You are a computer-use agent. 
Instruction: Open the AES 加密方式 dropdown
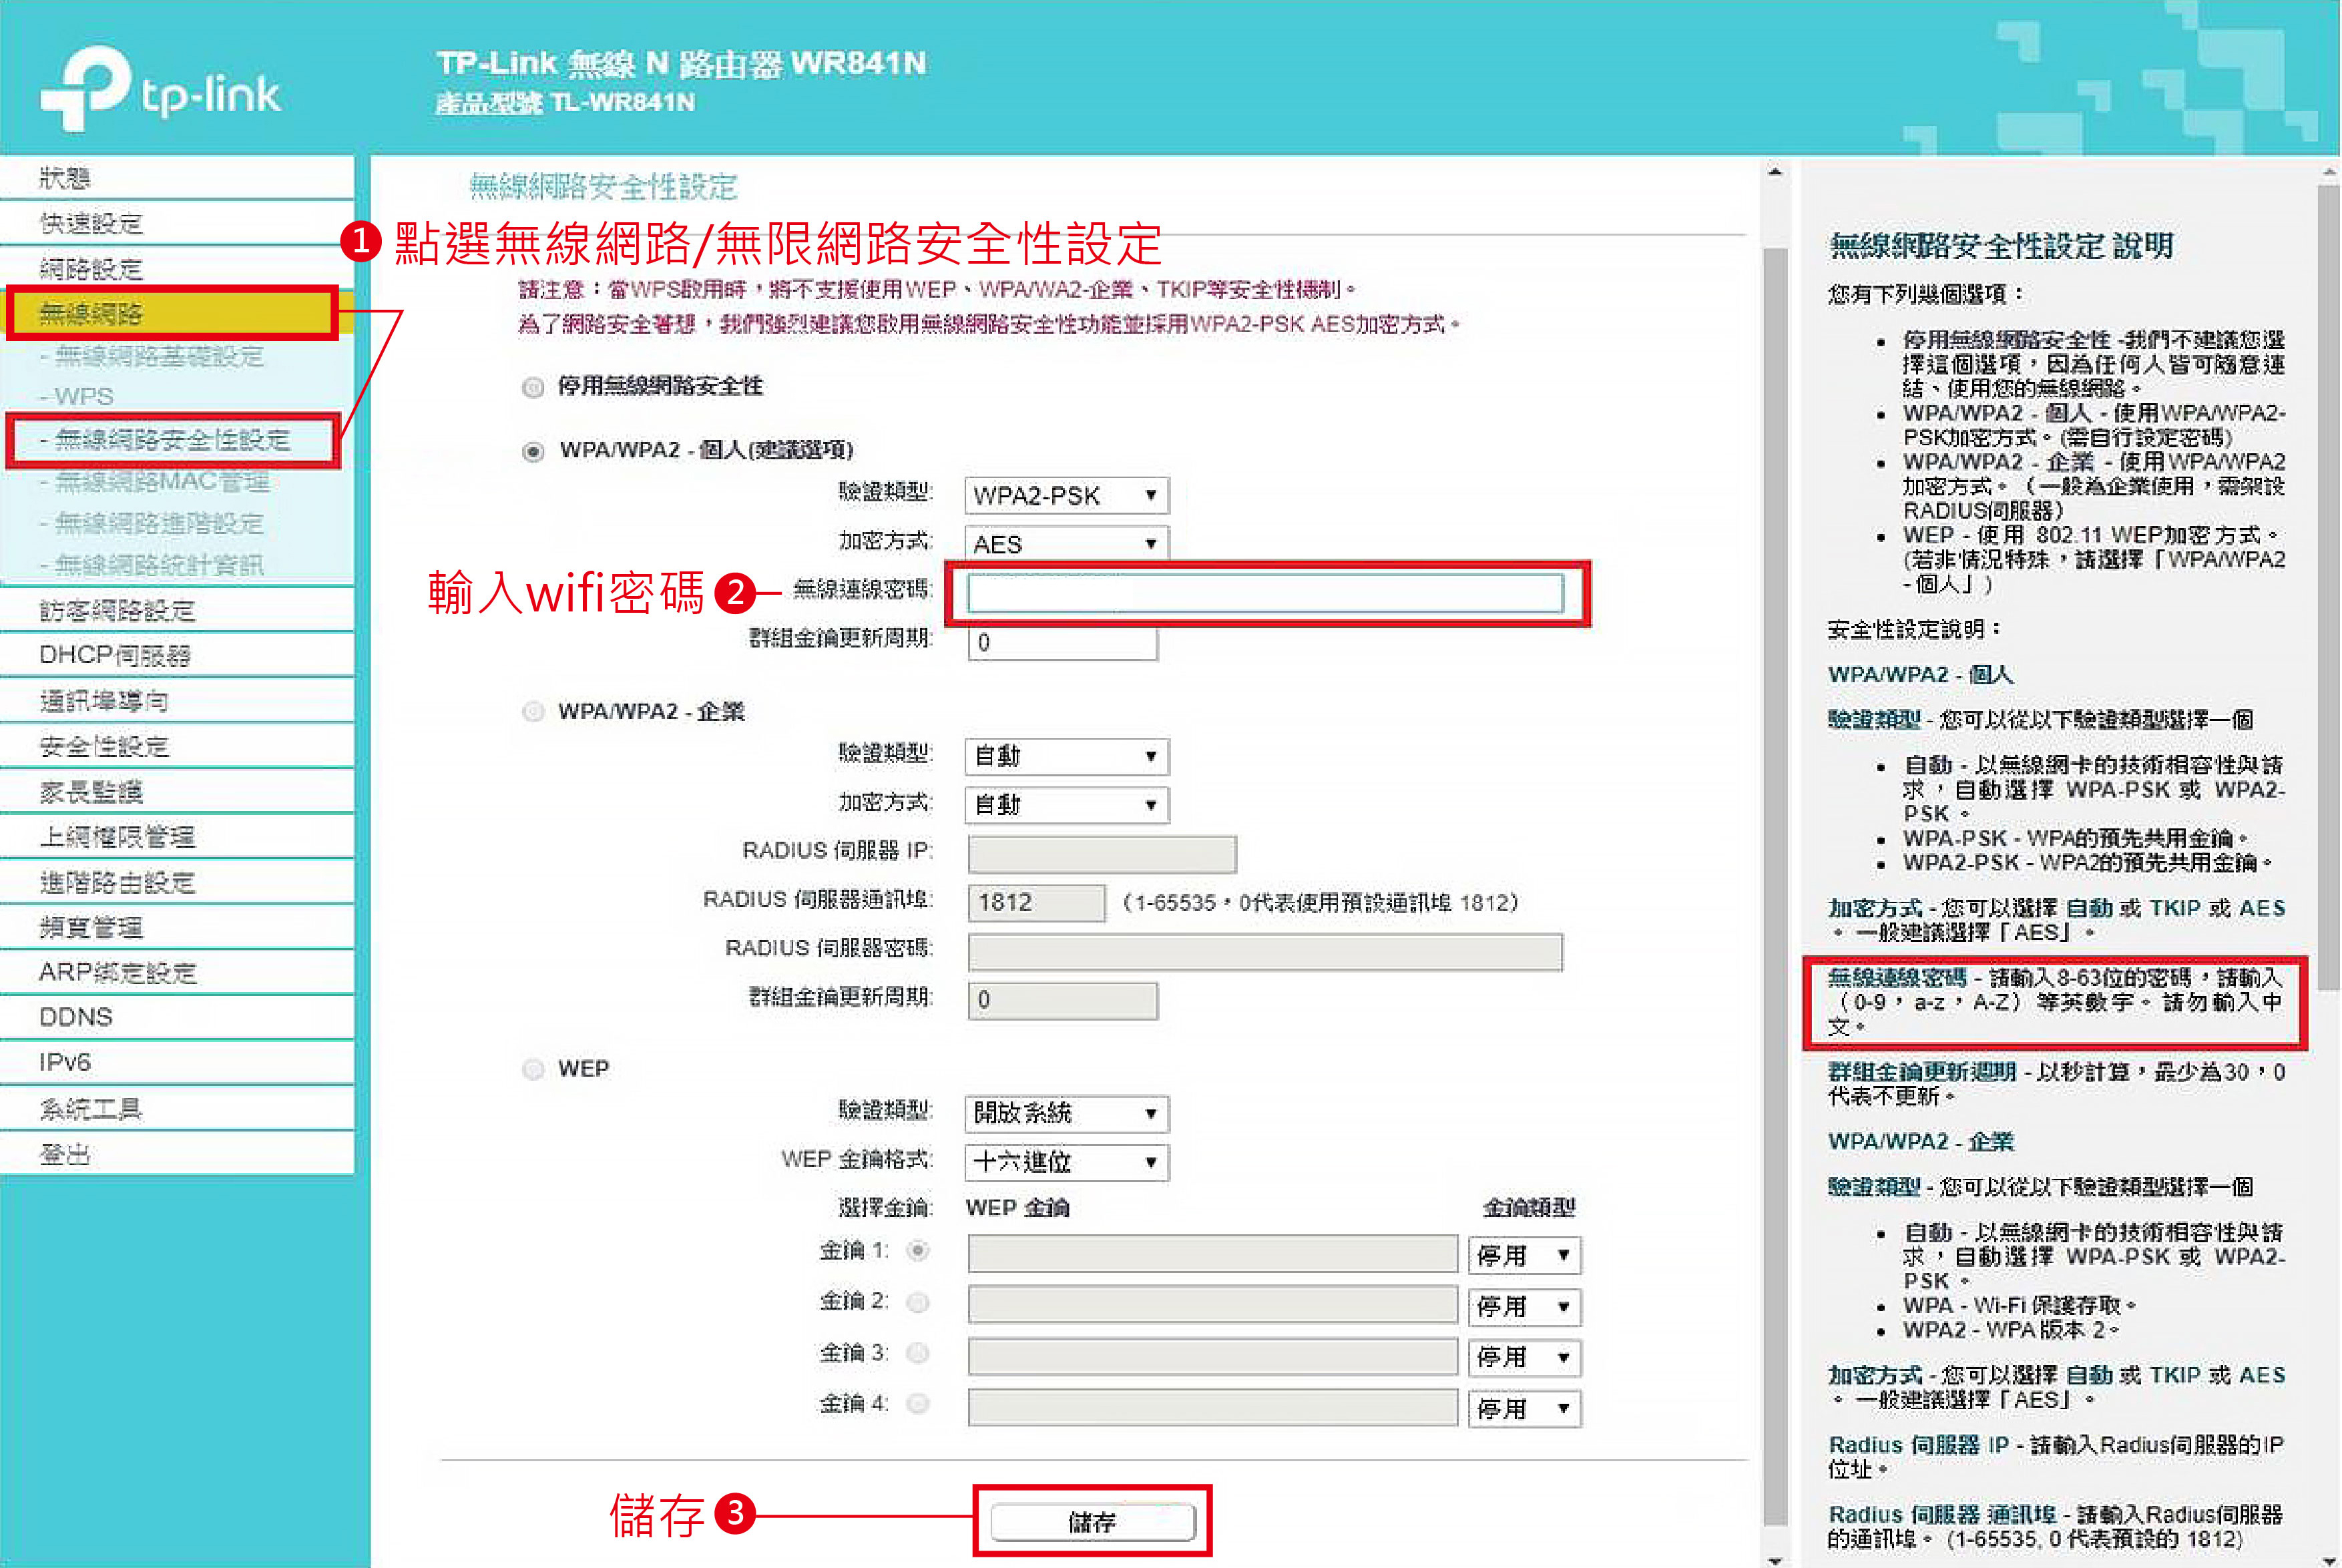point(1066,544)
